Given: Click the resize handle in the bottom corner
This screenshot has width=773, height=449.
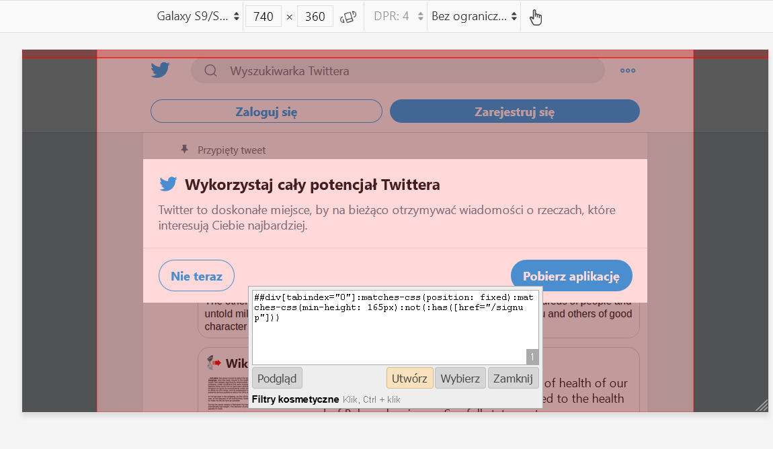Looking at the screenshot, I should 762,404.
